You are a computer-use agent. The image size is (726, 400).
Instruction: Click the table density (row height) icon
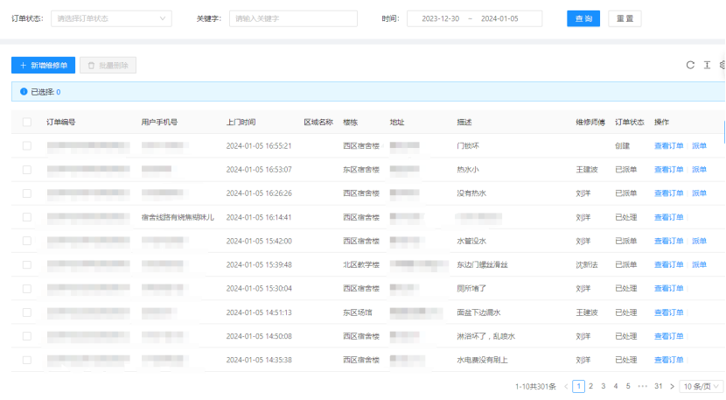[707, 65]
